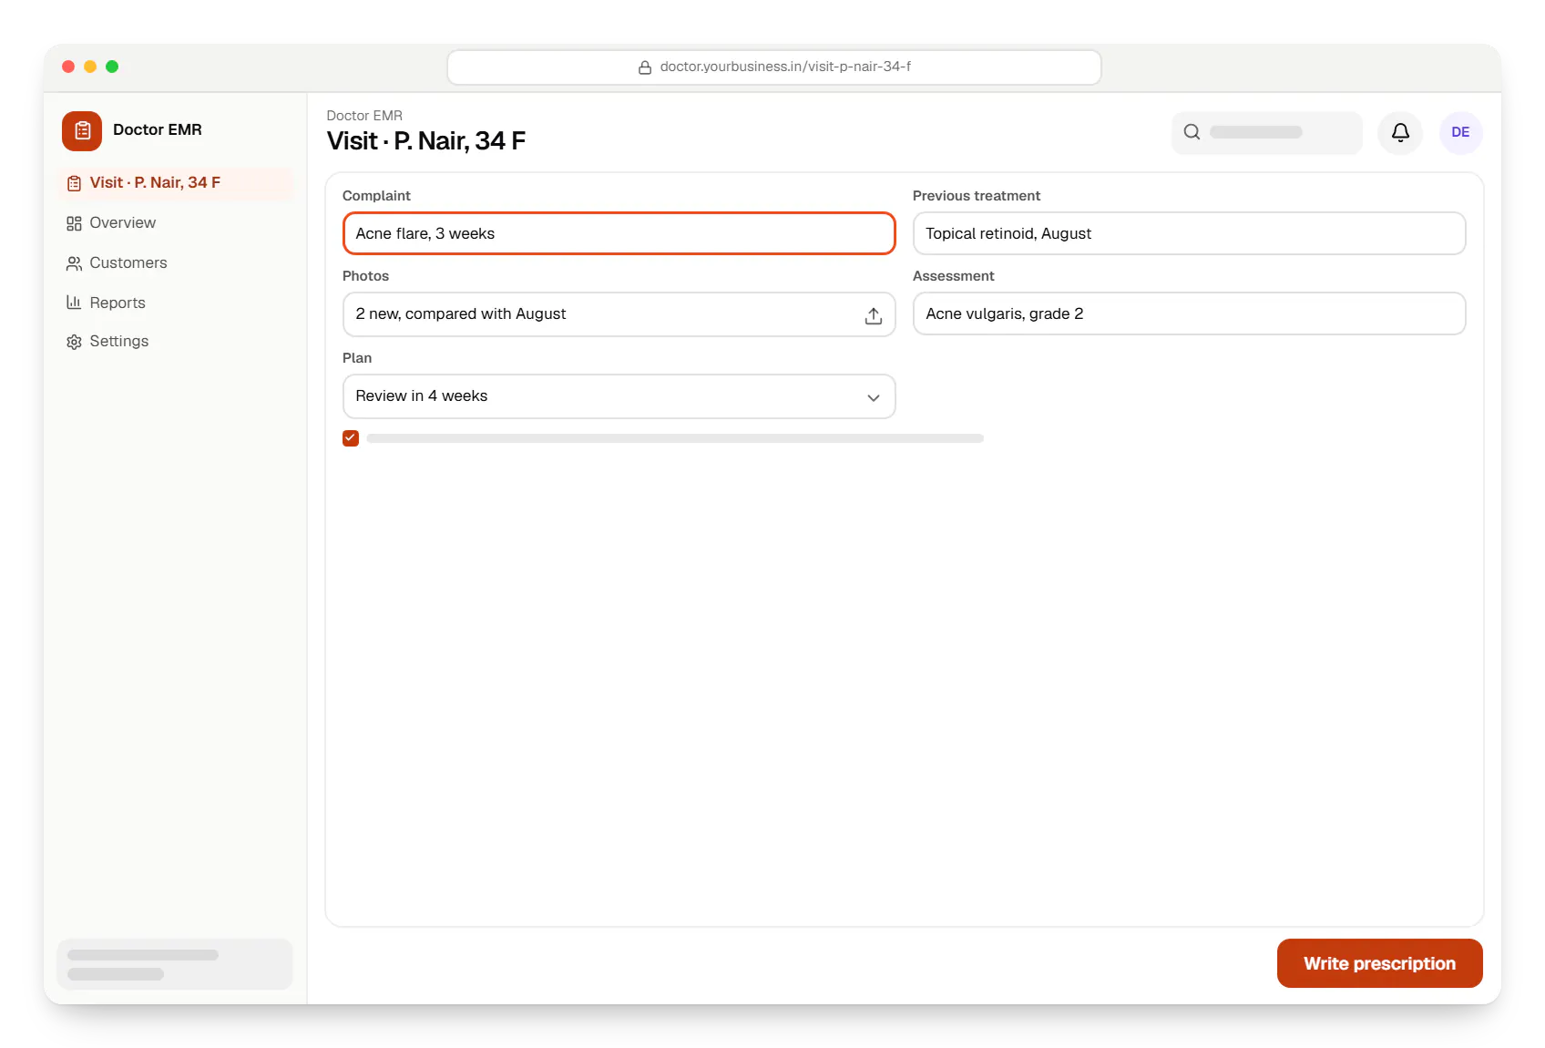Click the Doctor EMR sidebar title
Screen dimensions: 1545x1048
tap(158, 129)
